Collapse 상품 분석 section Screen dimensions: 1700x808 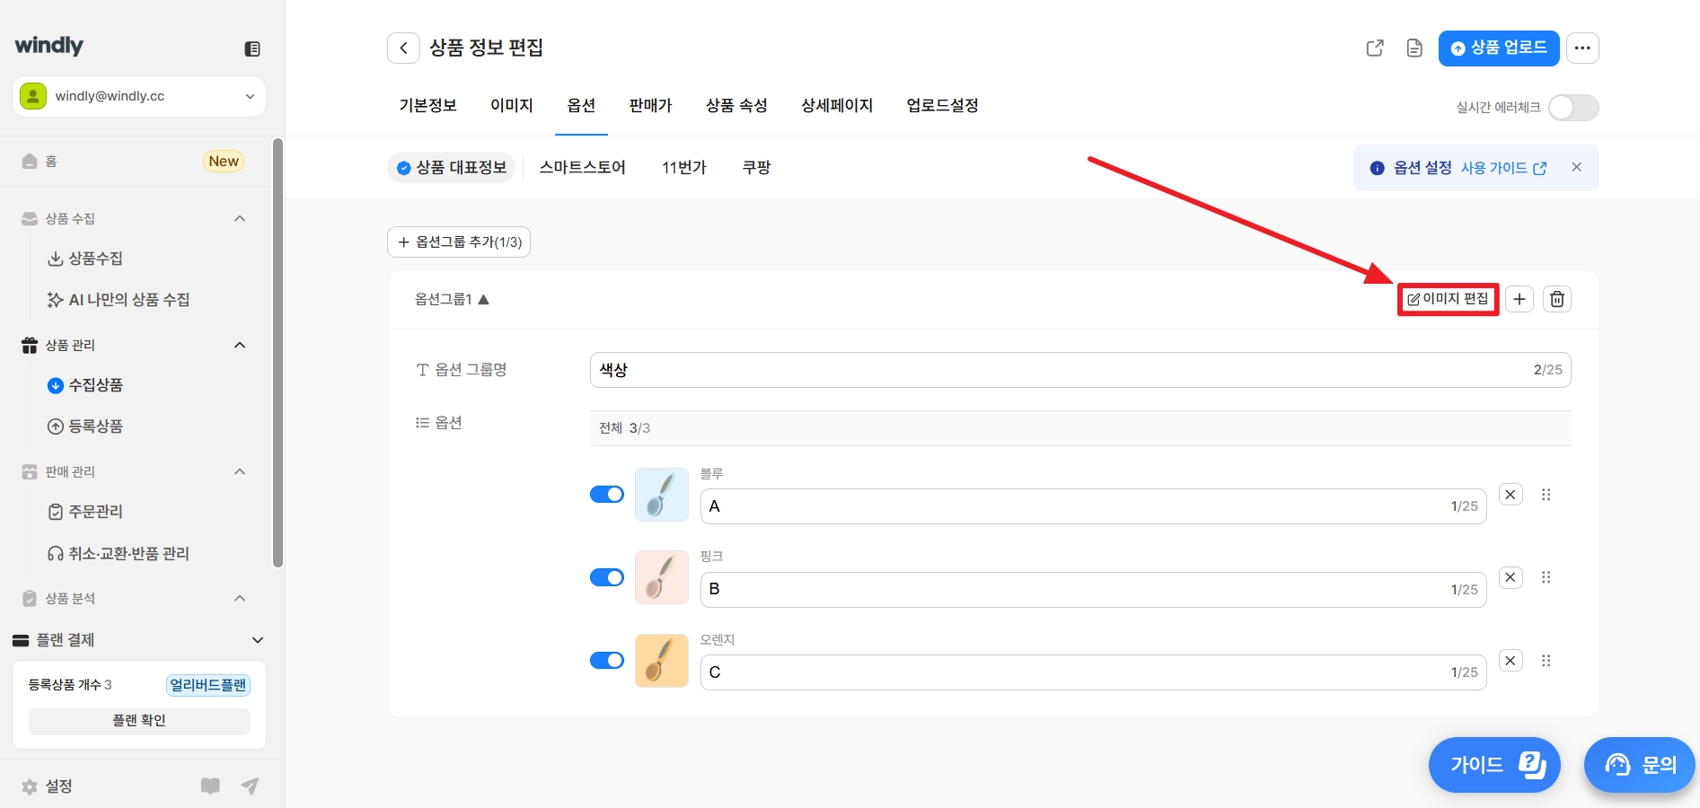[240, 598]
